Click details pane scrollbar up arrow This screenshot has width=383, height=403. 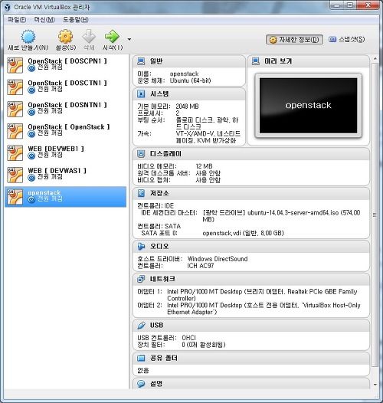375,59
